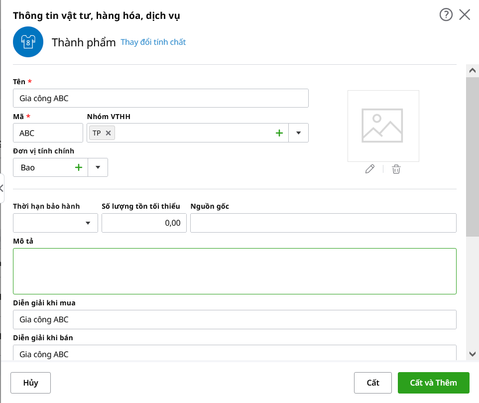This screenshot has height=403, width=479.
Task: Remove the TP tag from Nhóm VTHH
Action: click(108, 133)
